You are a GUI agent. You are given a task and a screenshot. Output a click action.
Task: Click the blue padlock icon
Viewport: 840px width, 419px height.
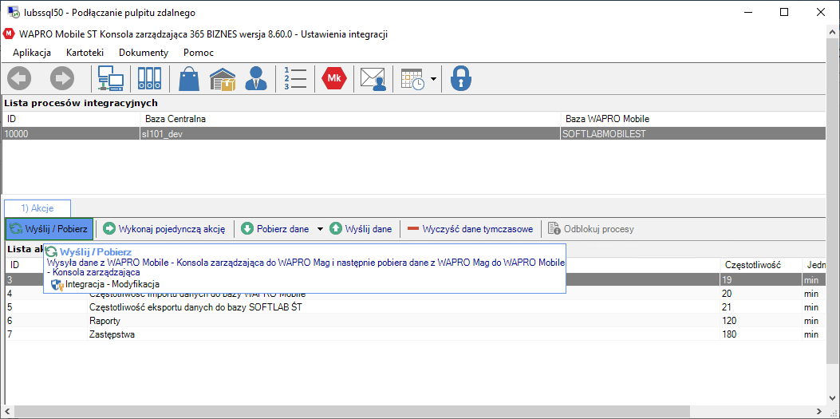(461, 79)
